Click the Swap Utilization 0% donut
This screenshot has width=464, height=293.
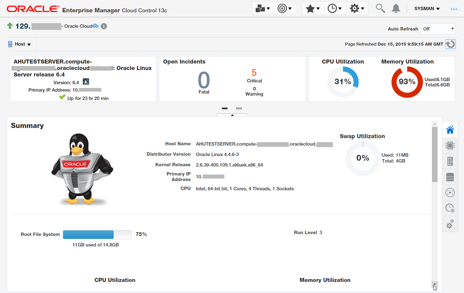pos(363,159)
